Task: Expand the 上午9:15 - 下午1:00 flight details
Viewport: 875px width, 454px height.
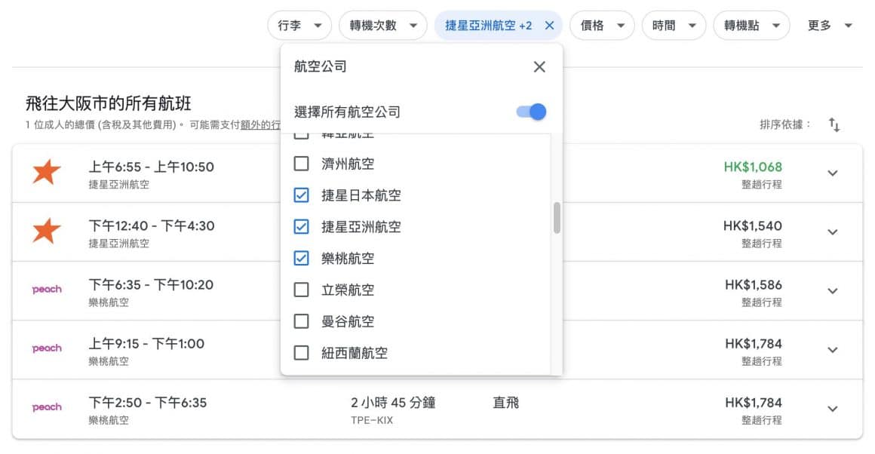Action: pyautogui.click(x=833, y=350)
